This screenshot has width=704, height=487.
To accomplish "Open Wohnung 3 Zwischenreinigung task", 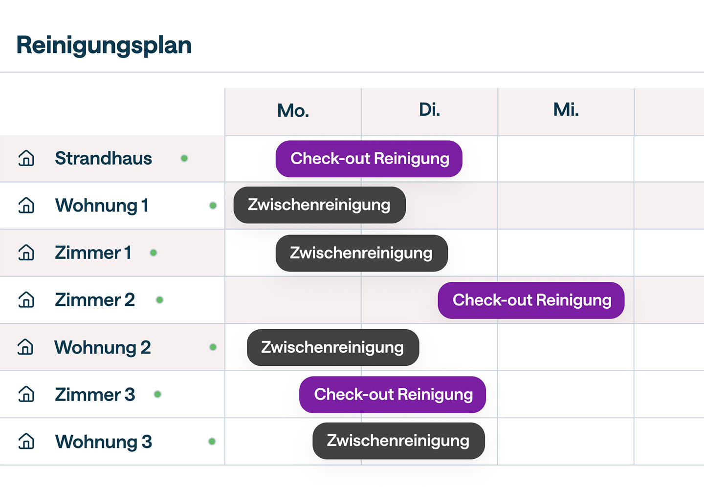I will (x=398, y=441).
